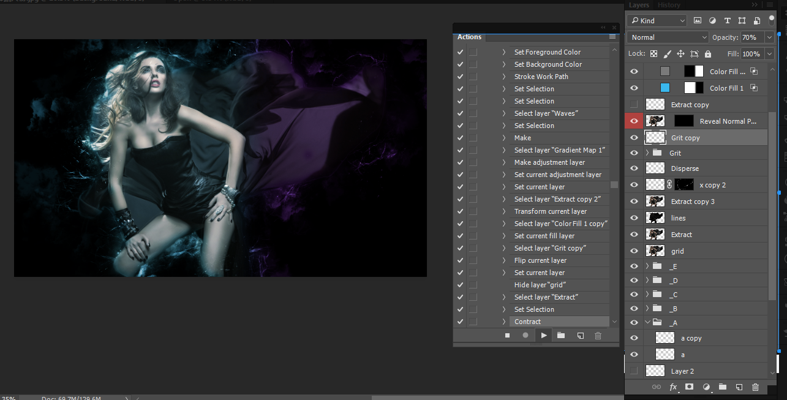Create new fill or adjustment layer icon
This screenshot has height=400, width=787.
point(706,387)
